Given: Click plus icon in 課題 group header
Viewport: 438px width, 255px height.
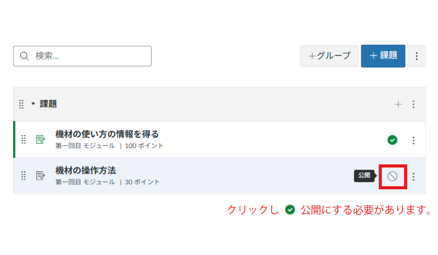Looking at the screenshot, I should point(398,104).
